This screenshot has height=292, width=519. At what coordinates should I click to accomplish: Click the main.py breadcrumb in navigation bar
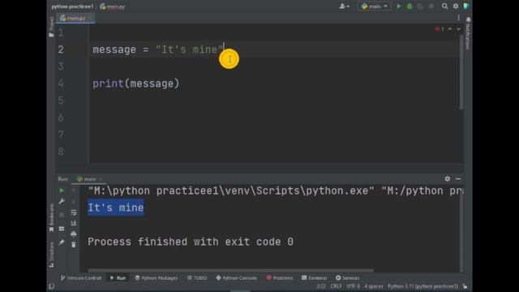(x=112, y=6)
